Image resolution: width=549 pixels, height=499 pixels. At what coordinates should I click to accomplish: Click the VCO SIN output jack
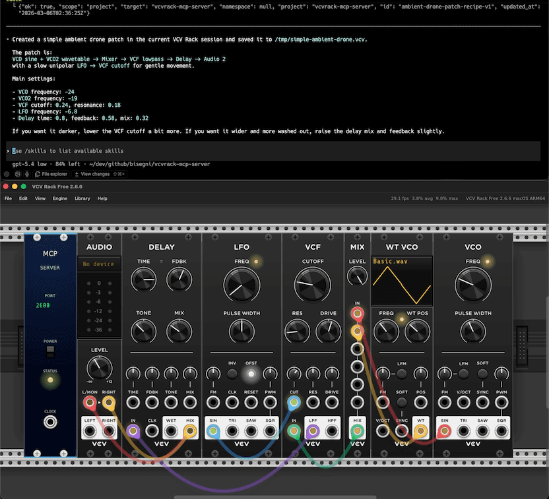(445, 431)
